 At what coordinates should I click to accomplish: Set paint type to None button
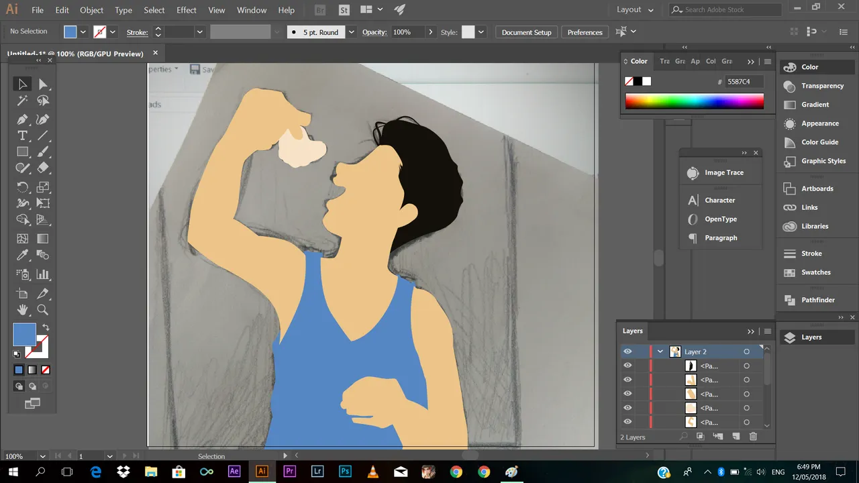pyautogui.click(x=46, y=370)
